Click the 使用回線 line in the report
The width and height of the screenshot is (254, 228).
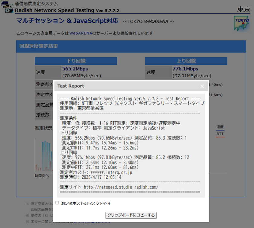132,103
